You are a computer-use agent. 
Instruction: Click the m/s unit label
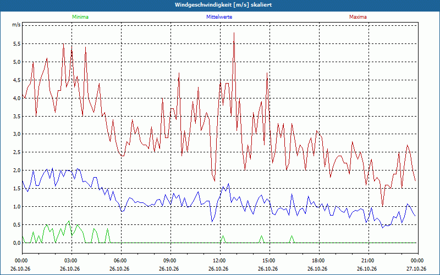16,25
